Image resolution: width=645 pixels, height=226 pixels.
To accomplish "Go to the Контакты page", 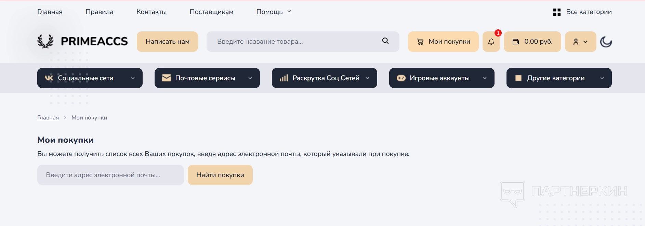I will point(152,12).
